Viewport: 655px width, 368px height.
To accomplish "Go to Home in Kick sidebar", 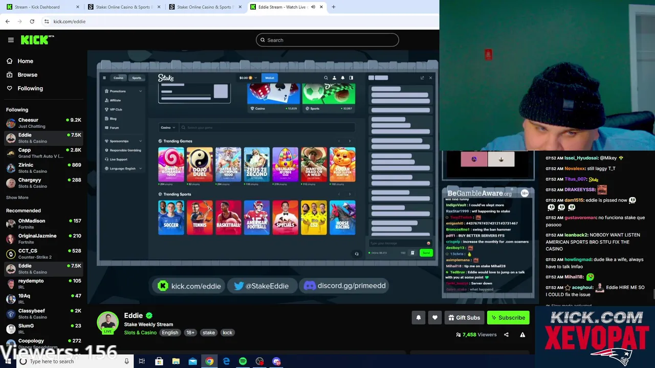I will coord(25,61).
